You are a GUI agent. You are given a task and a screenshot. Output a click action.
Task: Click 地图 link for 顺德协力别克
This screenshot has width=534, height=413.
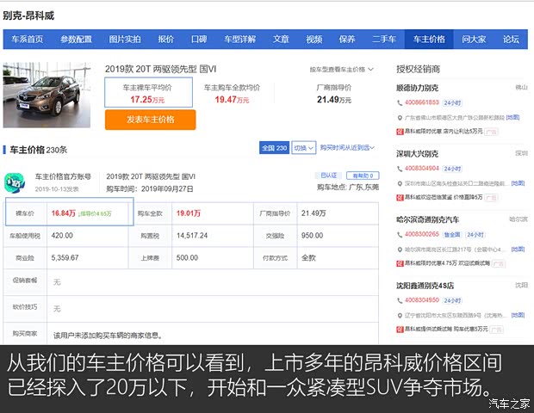tap(512, 117)
